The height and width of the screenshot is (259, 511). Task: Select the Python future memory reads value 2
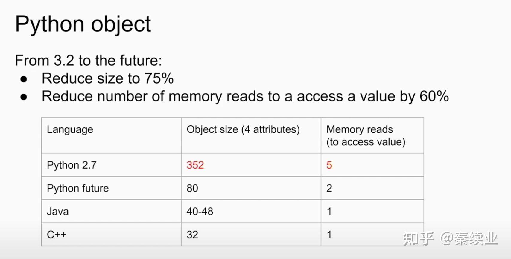click(x=329, y=188)
